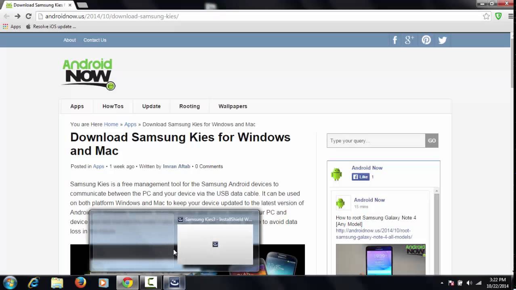The height and width of the screenshot is (290, 516).
Task: Open the About page link
Action: pos(69,40)
